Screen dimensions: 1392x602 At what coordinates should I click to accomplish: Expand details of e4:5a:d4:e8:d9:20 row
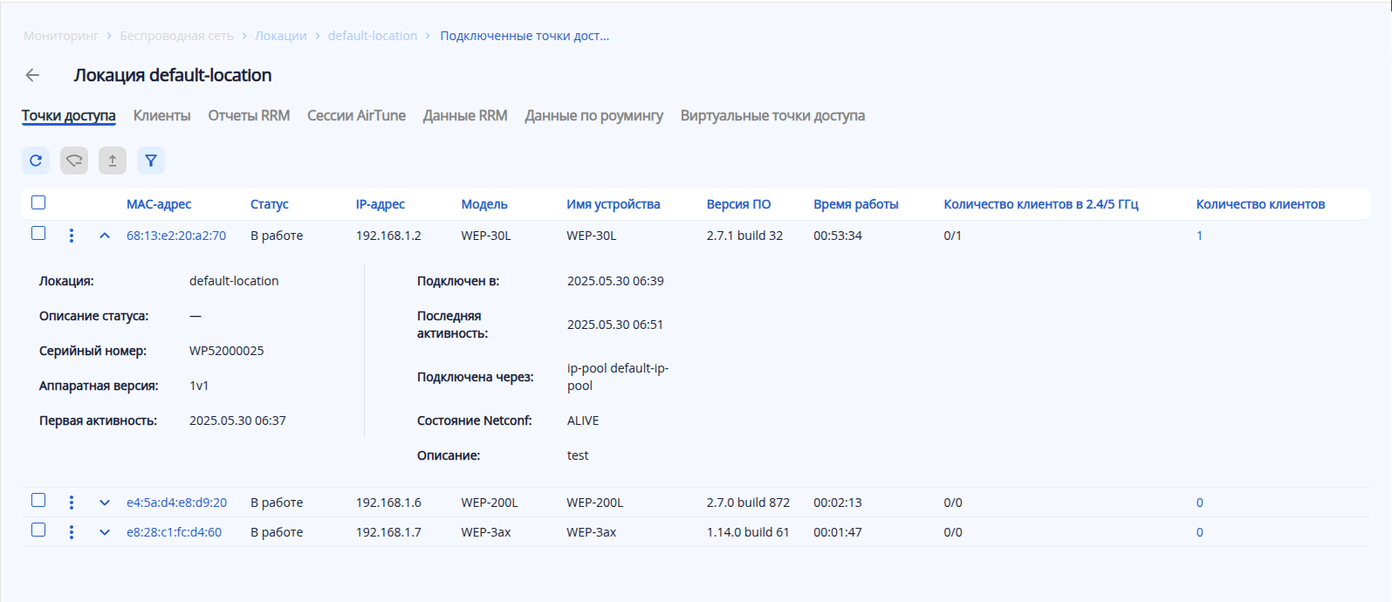pyautogui.click(x=105, y=503)
